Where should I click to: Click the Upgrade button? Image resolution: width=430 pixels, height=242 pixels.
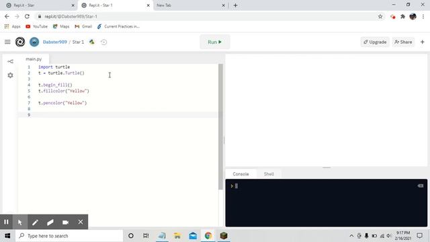tap(375, 42)
